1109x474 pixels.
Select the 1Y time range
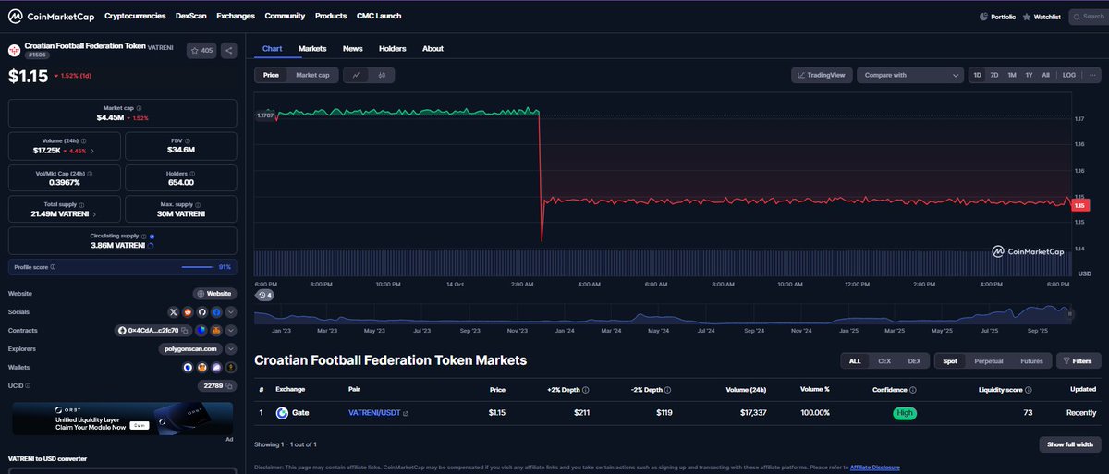point(1029,75)
